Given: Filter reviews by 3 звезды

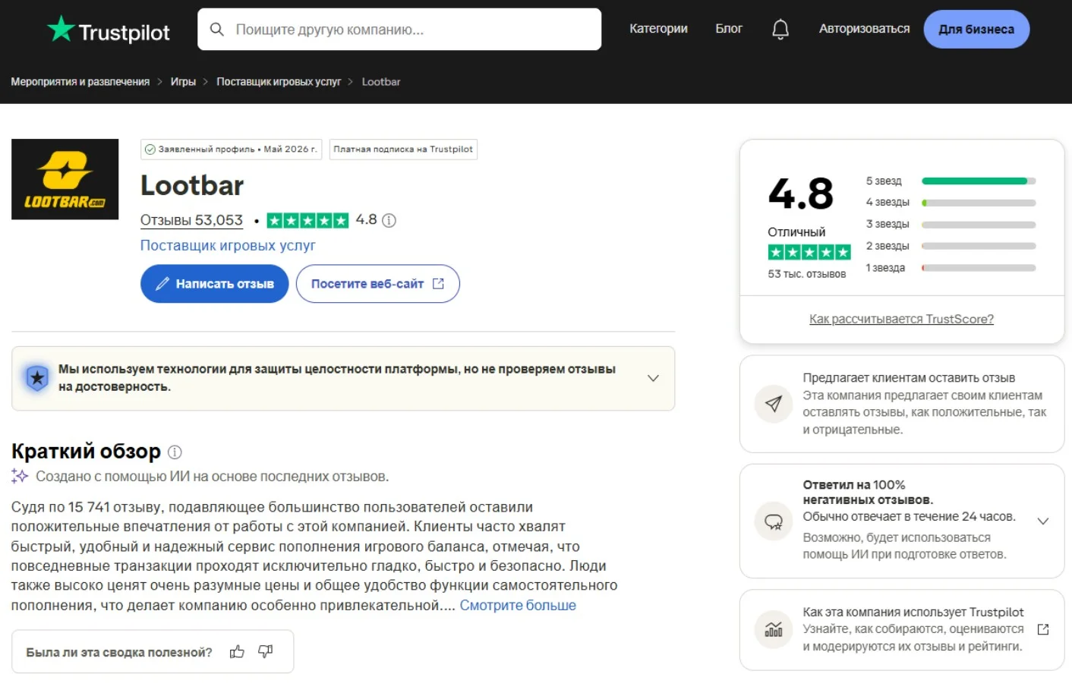Looking at the screenshot, I should pos(951,225).
